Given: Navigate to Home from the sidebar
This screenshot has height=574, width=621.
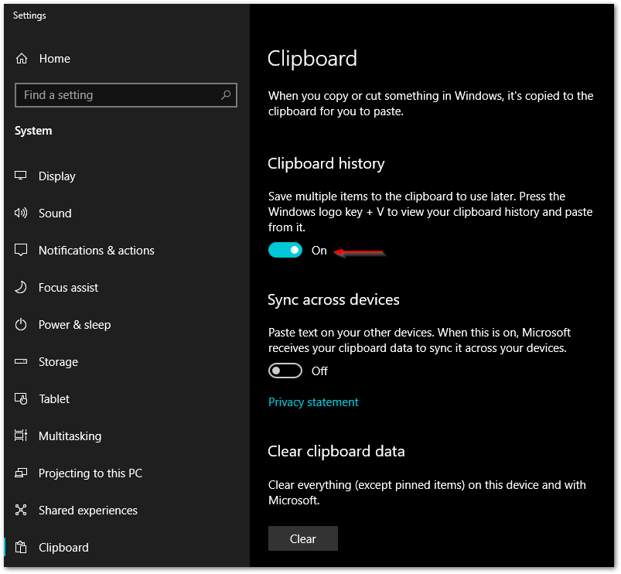Looking at the screenshot, I should (x=54, y=58).
